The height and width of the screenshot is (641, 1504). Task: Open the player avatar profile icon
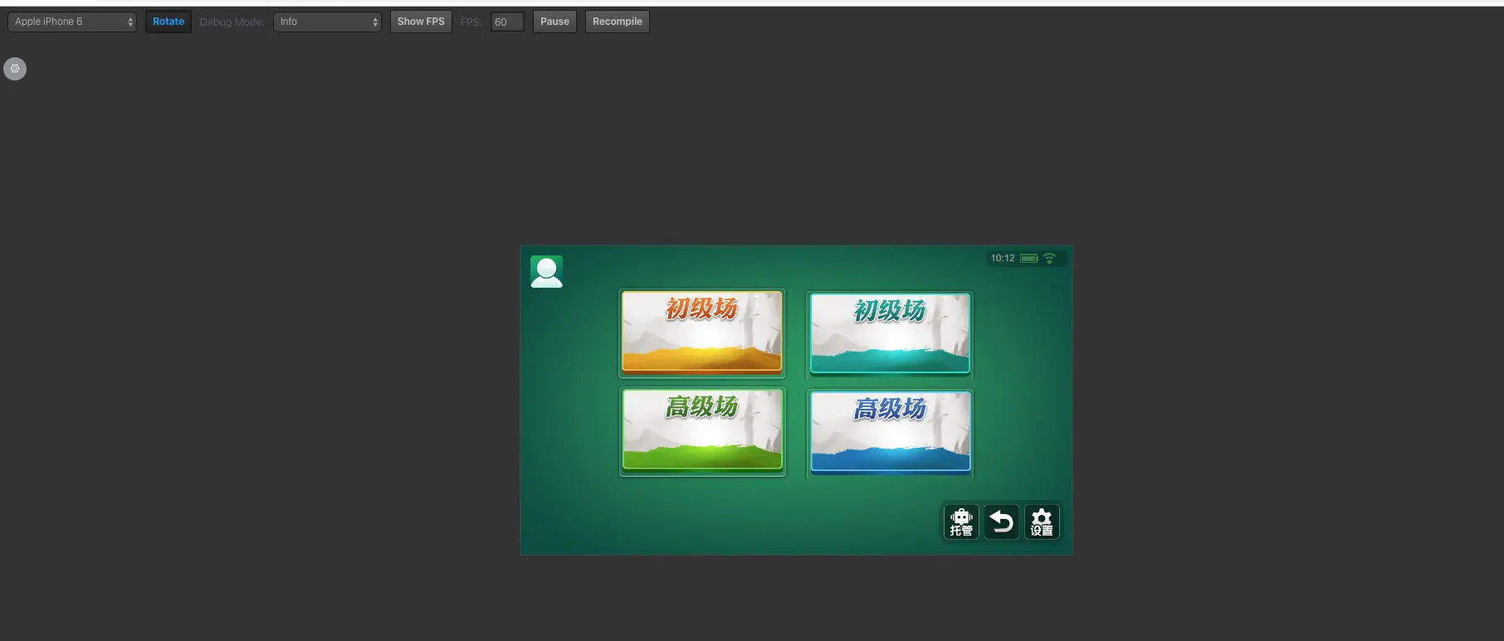click(546, 271)
